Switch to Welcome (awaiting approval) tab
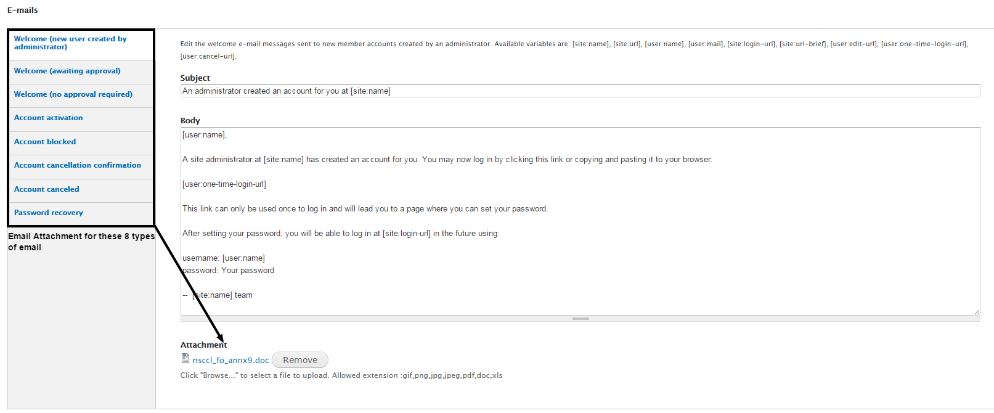Viewport: 994px width, 413px height. click(81, 72)
